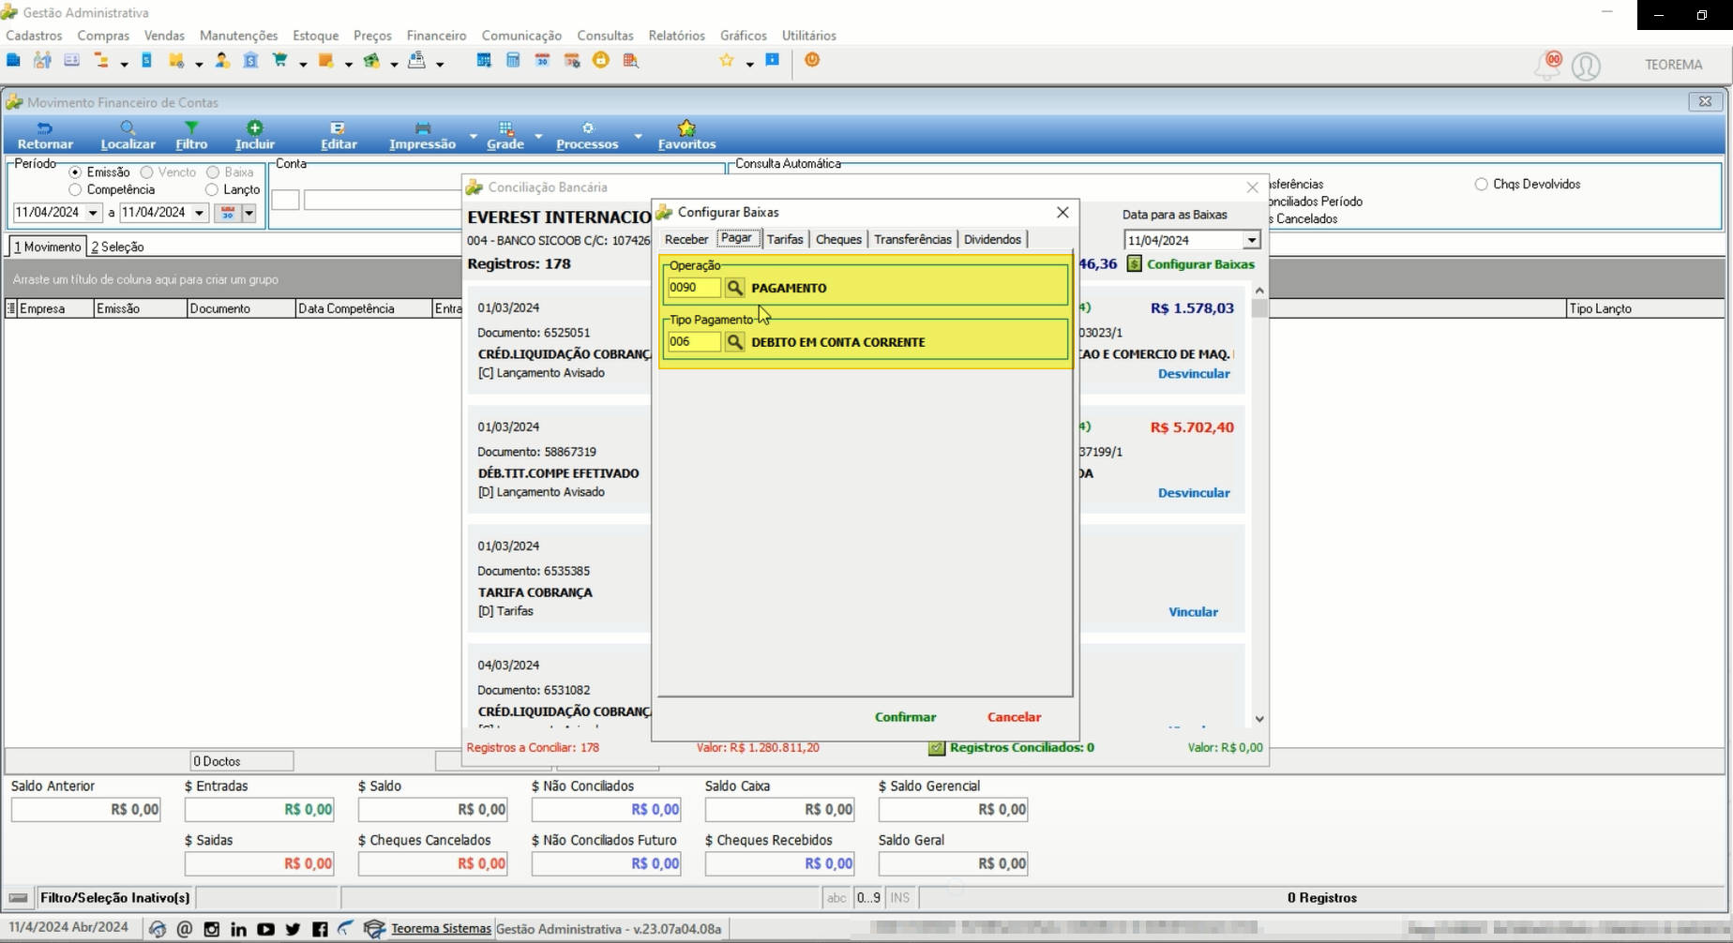This screenshot has height=943, width=1733.
Task: Expand the Data para as Baixas dropdown
Action: (x=1251, y=241)
